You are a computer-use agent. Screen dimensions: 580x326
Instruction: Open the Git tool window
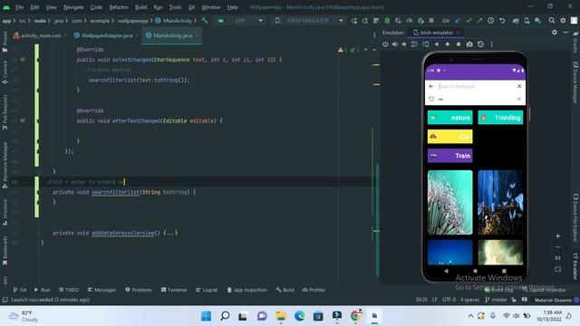click(20, 290)
